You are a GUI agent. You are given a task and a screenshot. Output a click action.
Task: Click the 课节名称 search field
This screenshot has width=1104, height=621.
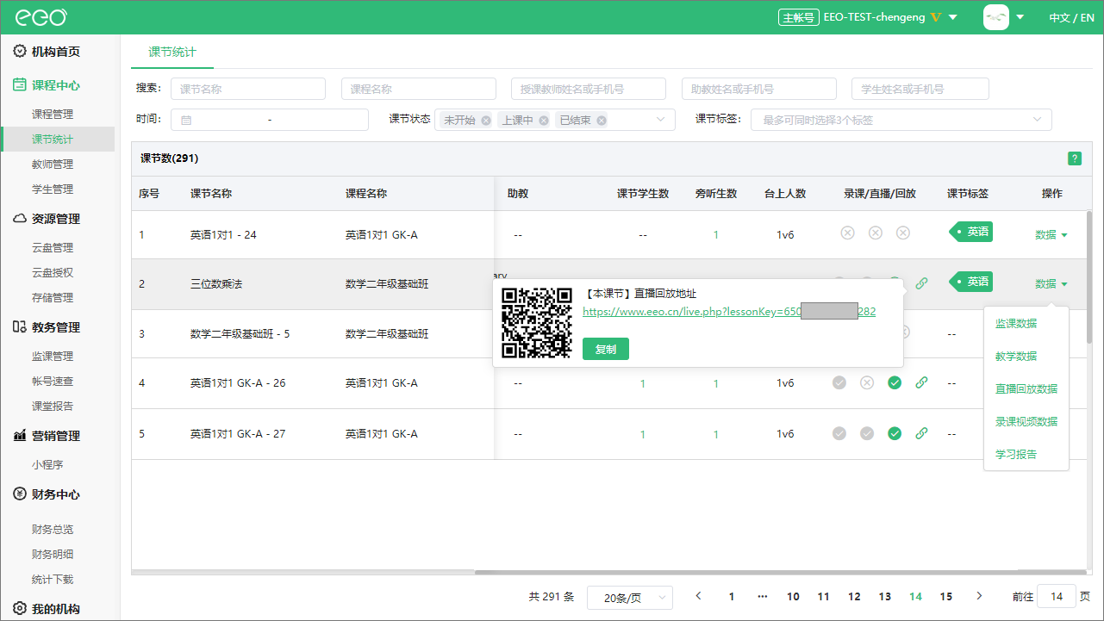click(x=248, y=89)
